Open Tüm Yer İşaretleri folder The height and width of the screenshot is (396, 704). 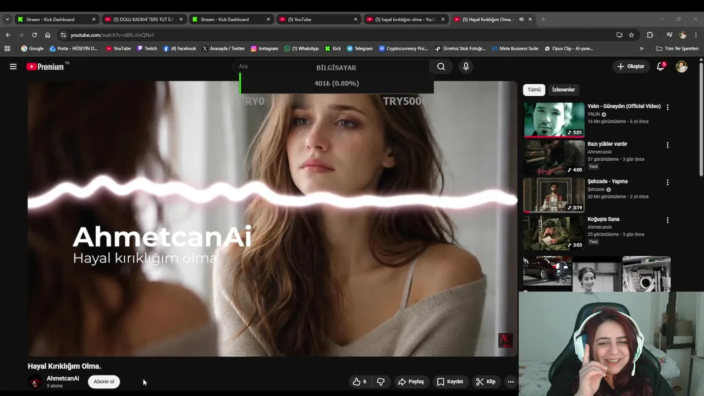[678, 48]
